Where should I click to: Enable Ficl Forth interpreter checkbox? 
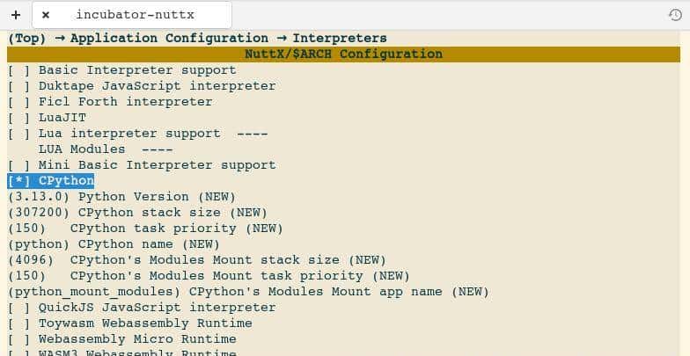click(19, 102)
